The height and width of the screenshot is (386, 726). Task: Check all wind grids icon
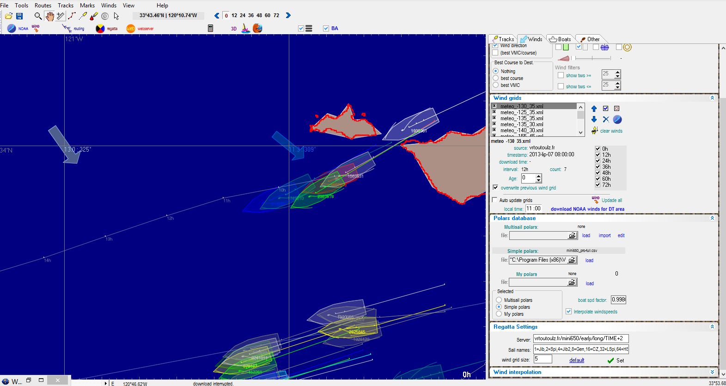(x=605, y=109)
